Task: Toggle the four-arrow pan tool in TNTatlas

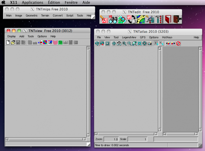Action: click(114, 44)
